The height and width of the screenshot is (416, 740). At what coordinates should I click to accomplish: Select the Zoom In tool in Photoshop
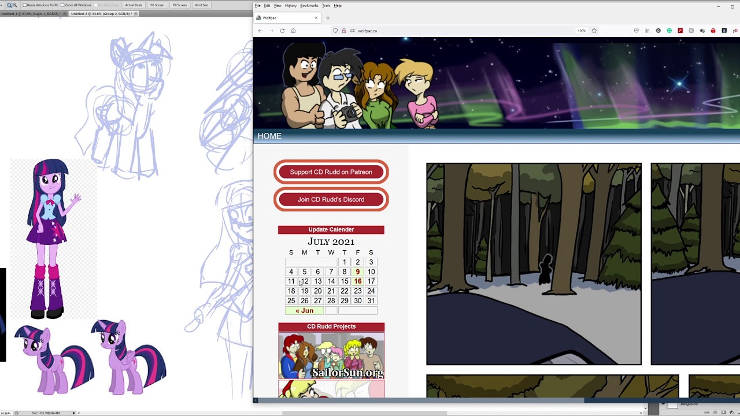click(9, 5)
